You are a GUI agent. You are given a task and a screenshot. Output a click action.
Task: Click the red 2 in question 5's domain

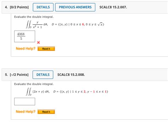coord(85,91)
